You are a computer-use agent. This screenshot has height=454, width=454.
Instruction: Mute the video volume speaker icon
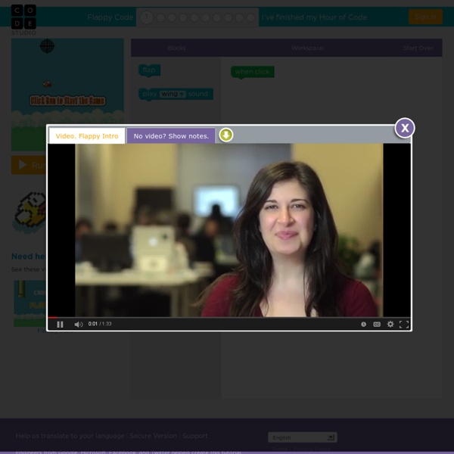[79, 325]
